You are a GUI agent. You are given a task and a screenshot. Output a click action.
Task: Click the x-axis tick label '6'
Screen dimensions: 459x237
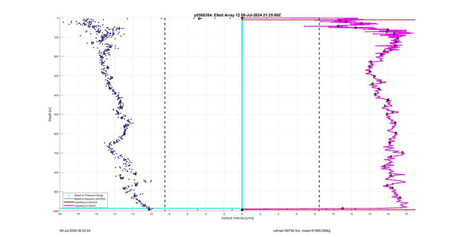[x=297, y=214]
